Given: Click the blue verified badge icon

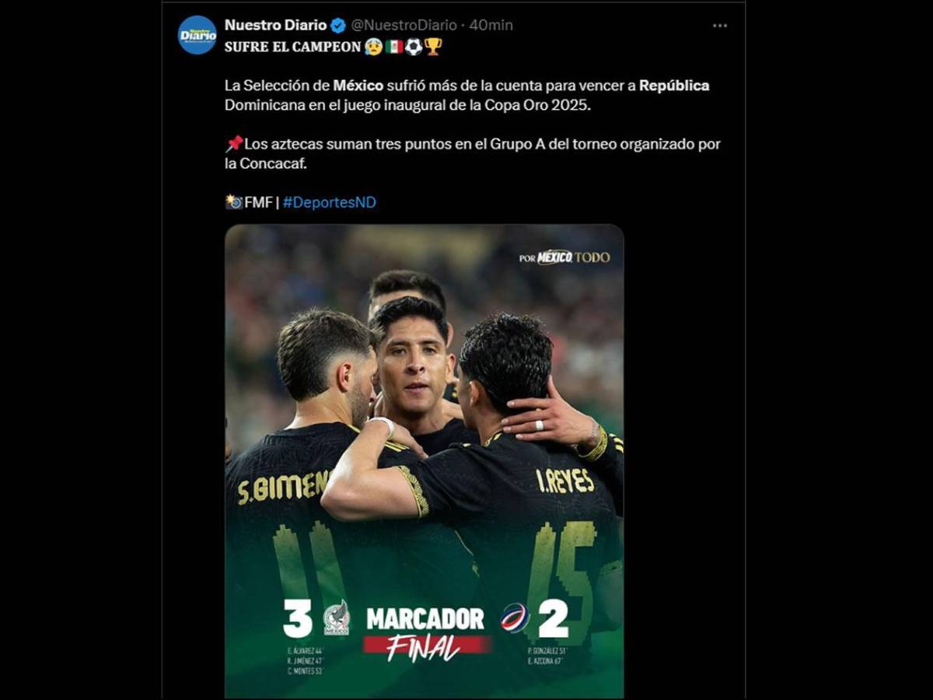Looking at the screenshot, I should pyautogui.click(x=338, y=25).
